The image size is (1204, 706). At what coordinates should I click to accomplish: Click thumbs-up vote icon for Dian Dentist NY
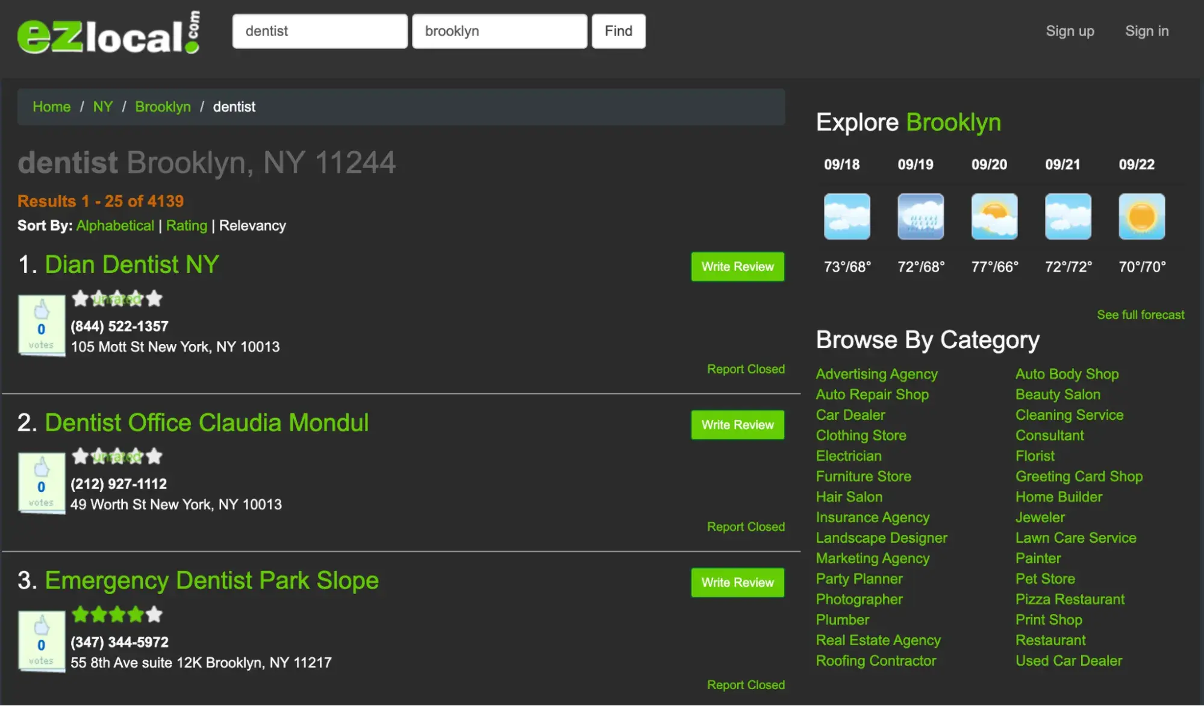click(x=42, y=310)
